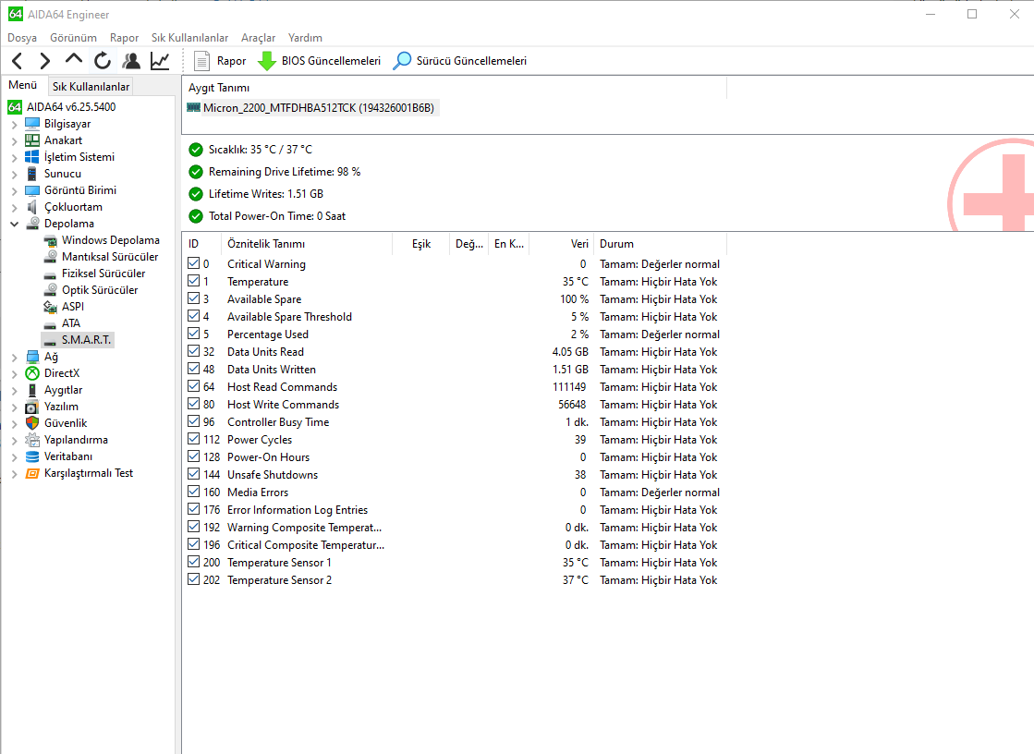Open the Mantıksal Sürücüler item

click(x=102, y=257)
